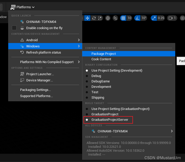Select the rotate tool in viewport toolbar
The height and width of the screenshot is (162, 185).
94,18
